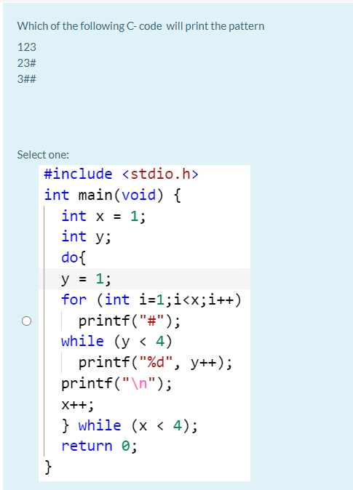The width and height of the screenshot is (353, 490).
Task: Click the 'int main(void) {' line
Action: tap(113, 195)
